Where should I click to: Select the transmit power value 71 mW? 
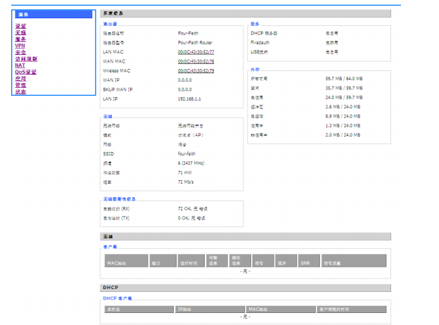185,173
